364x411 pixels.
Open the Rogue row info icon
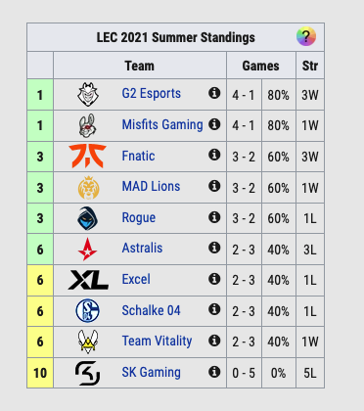214,217
